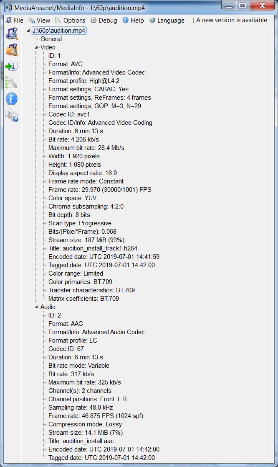
Task: Select 'Stream size: 187 MiB (93%)' row
Action: [86, 240]
